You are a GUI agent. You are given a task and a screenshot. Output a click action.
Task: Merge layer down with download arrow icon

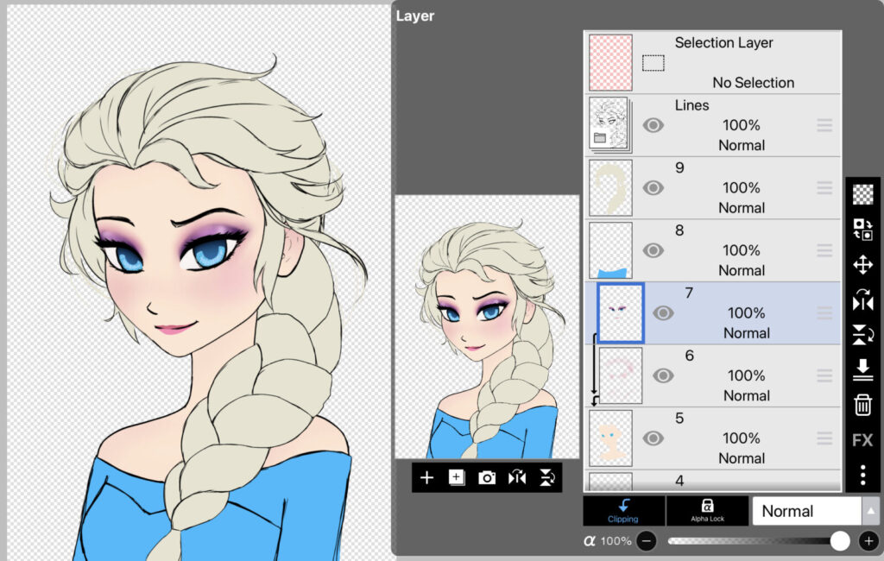click(862, 370)
